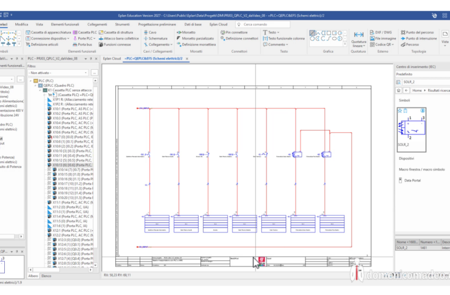Select the rectangle tool in Grafica
Viewport: 450px width, 295px height.
point(329,33)
